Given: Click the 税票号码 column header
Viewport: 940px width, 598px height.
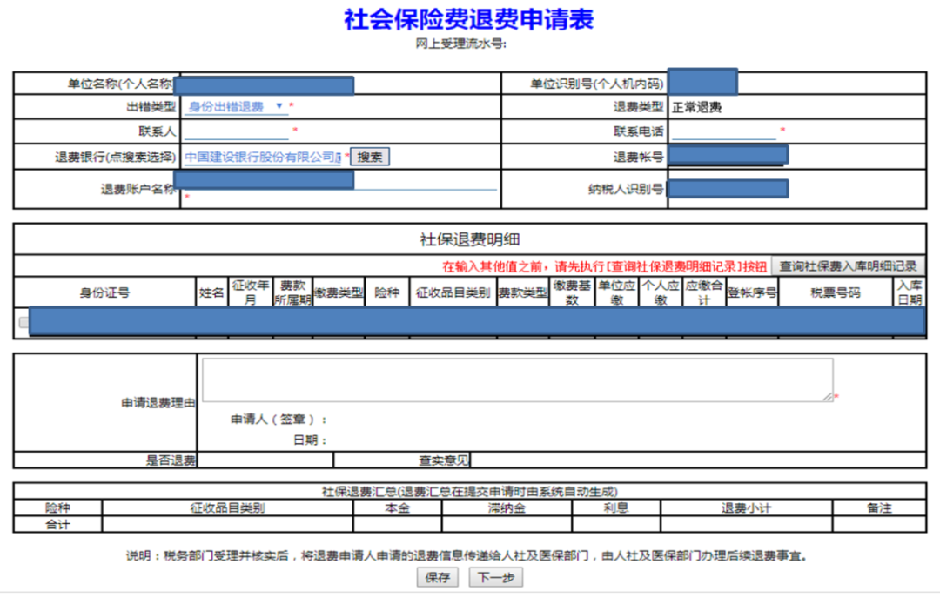Looking at the screenshot, I should 836,292.
